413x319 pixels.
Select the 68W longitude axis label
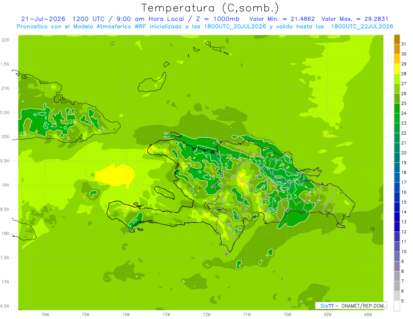tap(368, 314)
